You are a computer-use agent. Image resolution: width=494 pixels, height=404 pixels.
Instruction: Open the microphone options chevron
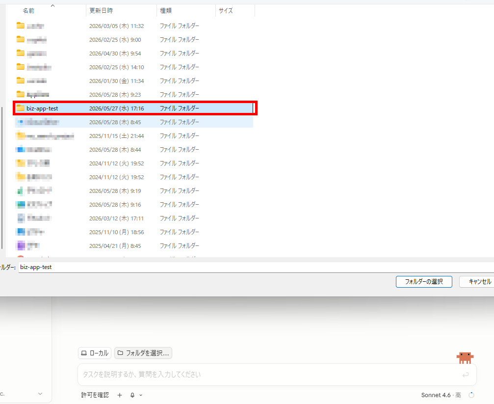click(141, 395)
